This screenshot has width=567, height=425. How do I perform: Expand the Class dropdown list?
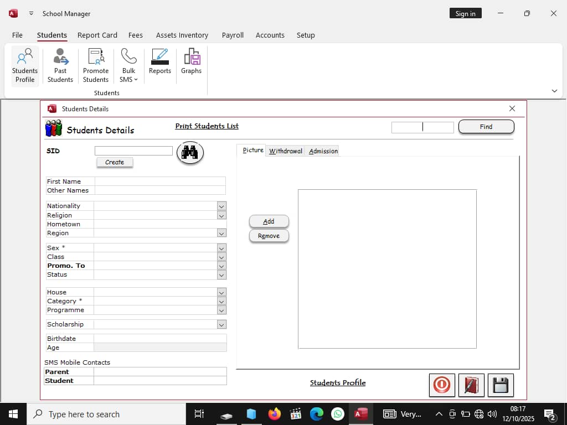(221, 257)
